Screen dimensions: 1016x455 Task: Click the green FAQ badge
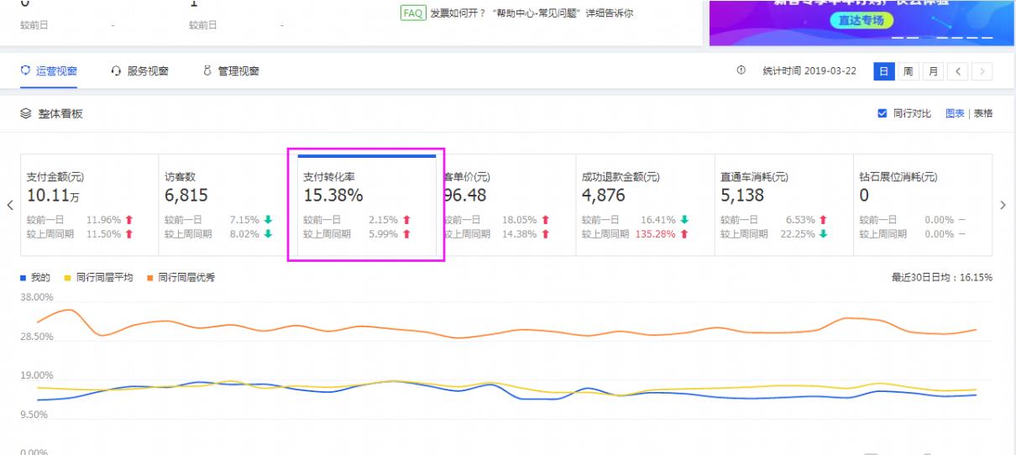point(412,13)
